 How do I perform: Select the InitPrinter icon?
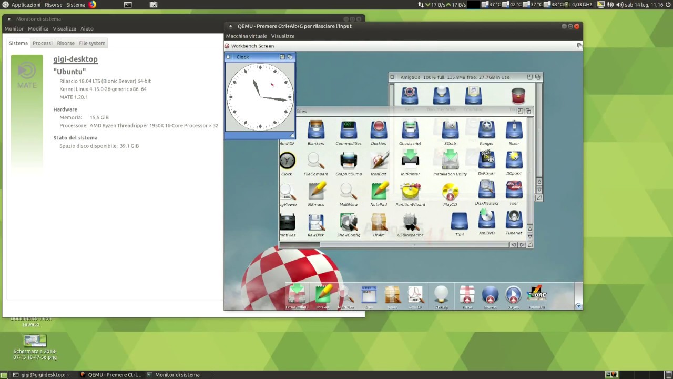pos(410,161)
